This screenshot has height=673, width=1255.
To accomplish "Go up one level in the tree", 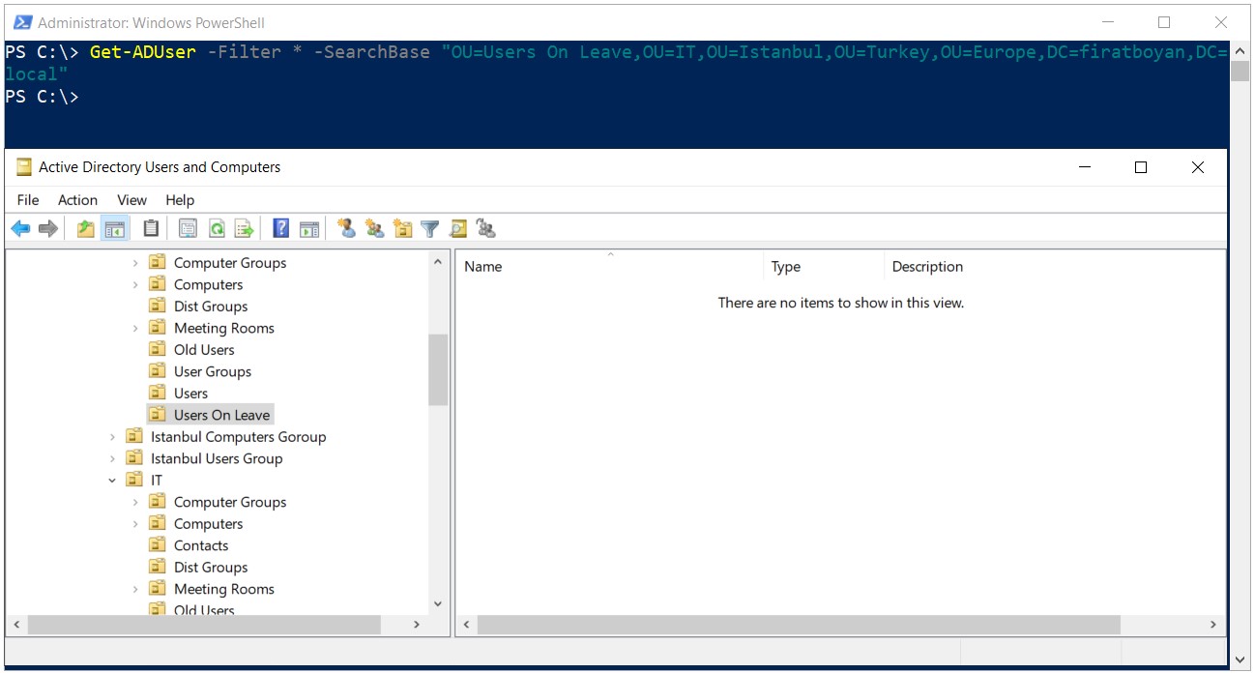I will coord(86,229).
